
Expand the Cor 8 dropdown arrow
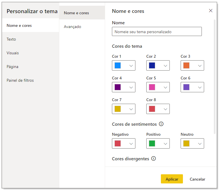click(x=165, y=109)
